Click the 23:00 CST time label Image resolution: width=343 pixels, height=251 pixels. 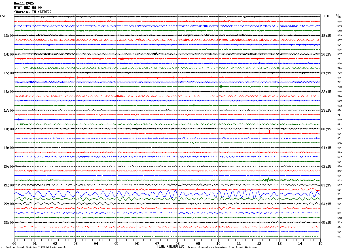coord(9,223)
